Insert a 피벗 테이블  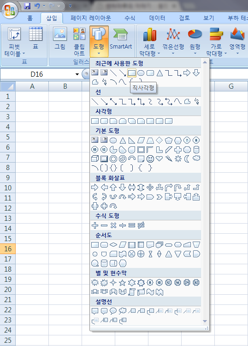[x=15, y=41]
